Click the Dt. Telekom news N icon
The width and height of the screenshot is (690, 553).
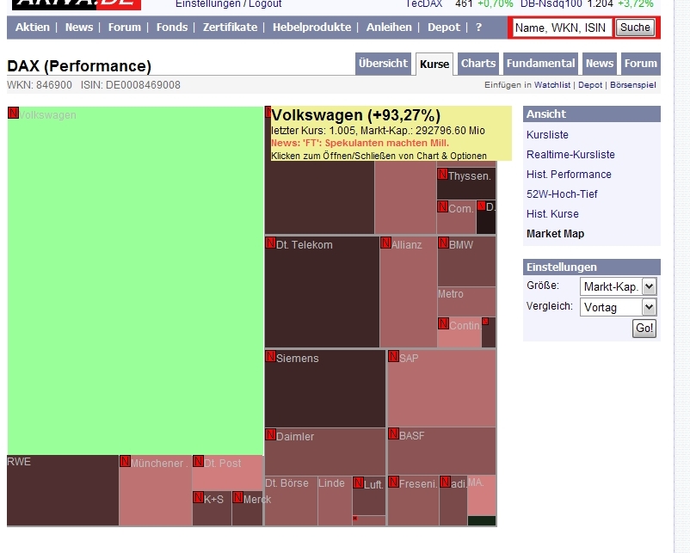[x=271, y=243]
